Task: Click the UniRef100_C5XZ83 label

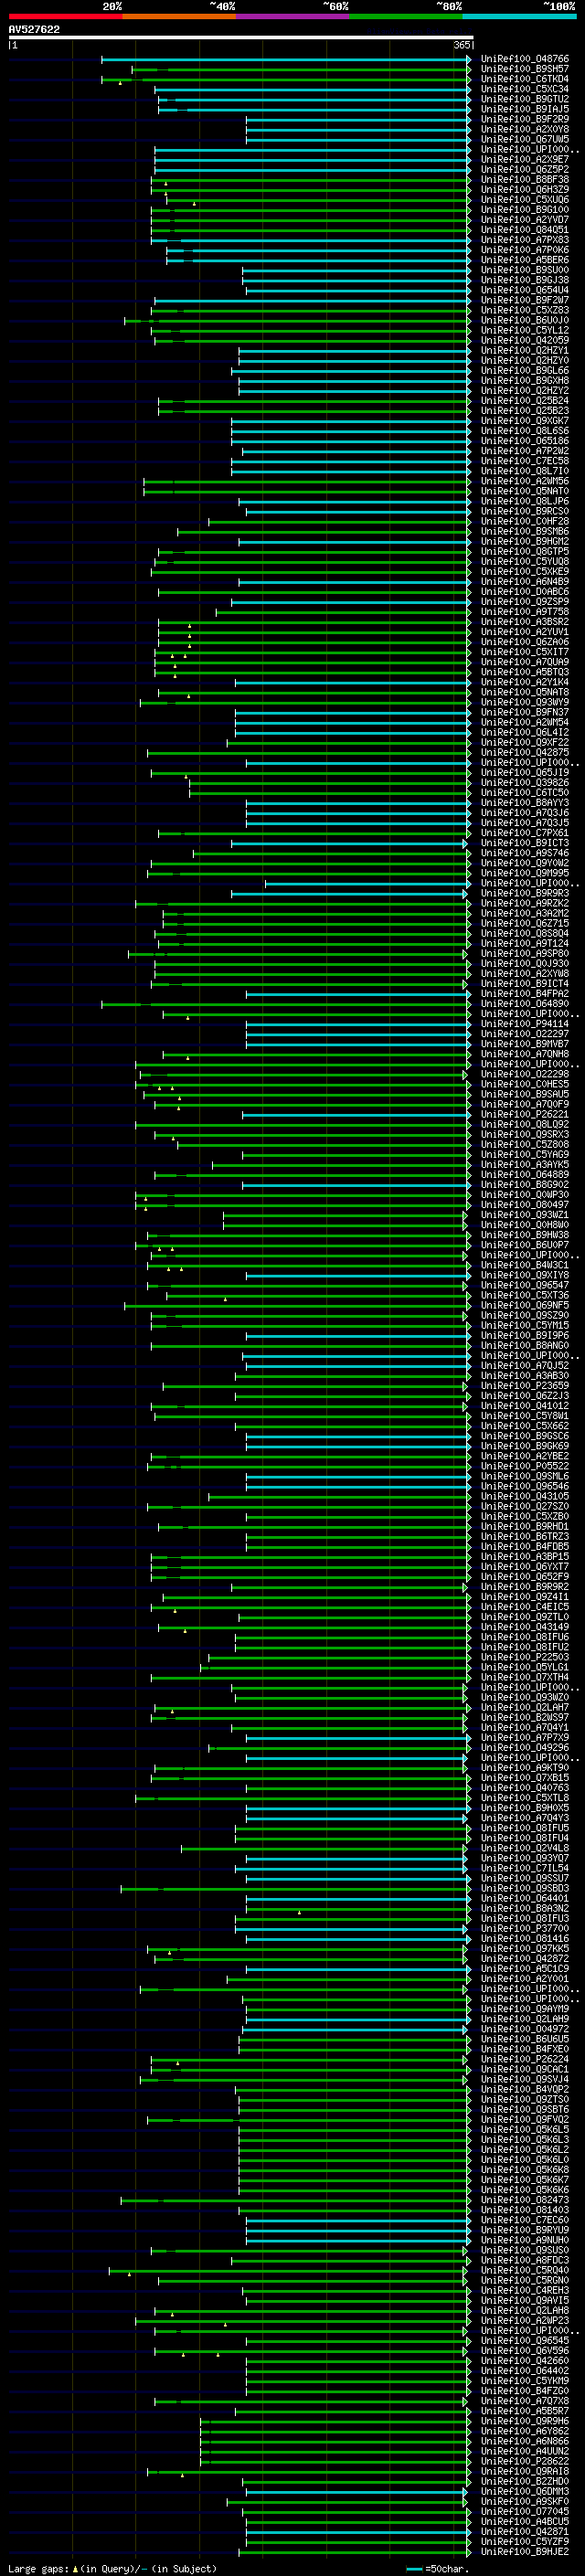Action: tap(524, 310)
